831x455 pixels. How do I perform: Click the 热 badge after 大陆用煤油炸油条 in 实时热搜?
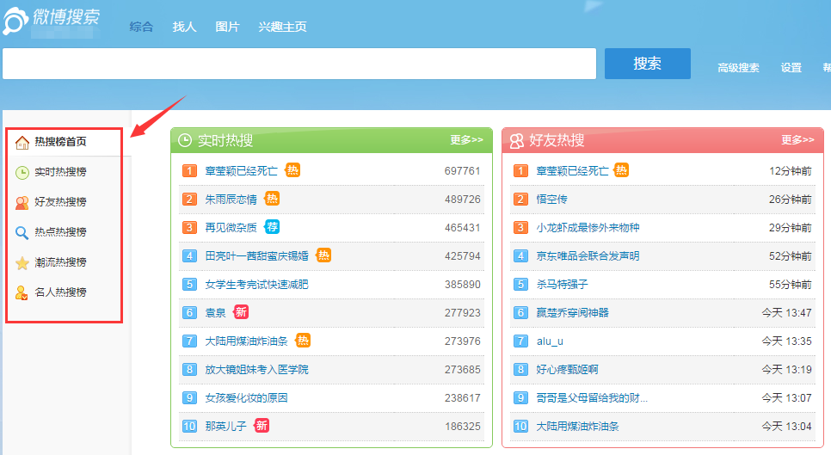click(303, 340)
